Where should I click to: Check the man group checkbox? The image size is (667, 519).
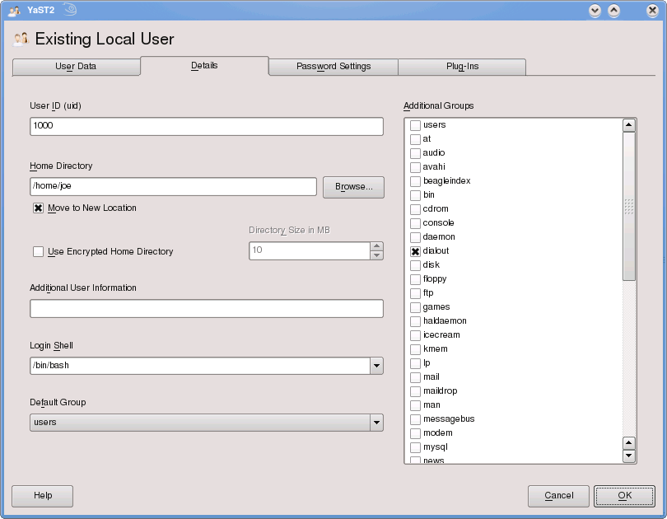tap(415, 405)
